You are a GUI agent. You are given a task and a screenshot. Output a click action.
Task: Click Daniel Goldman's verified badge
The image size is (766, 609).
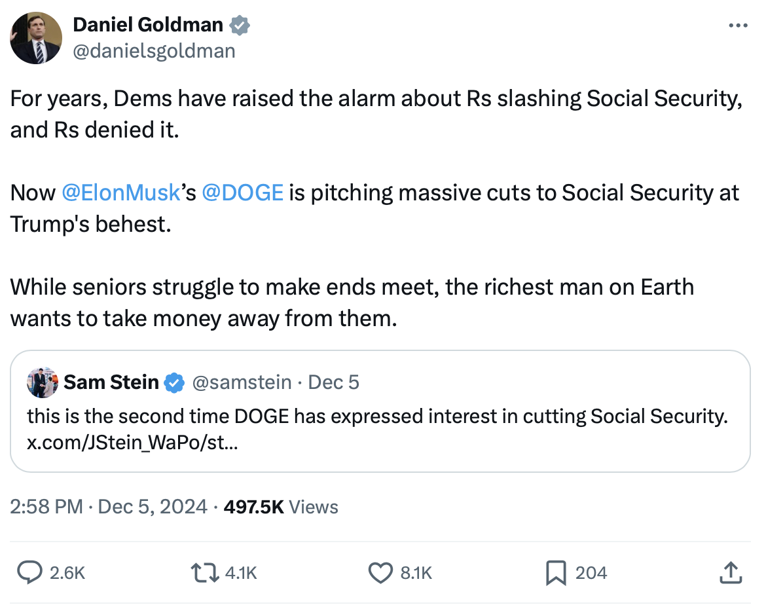coord(240,26)
